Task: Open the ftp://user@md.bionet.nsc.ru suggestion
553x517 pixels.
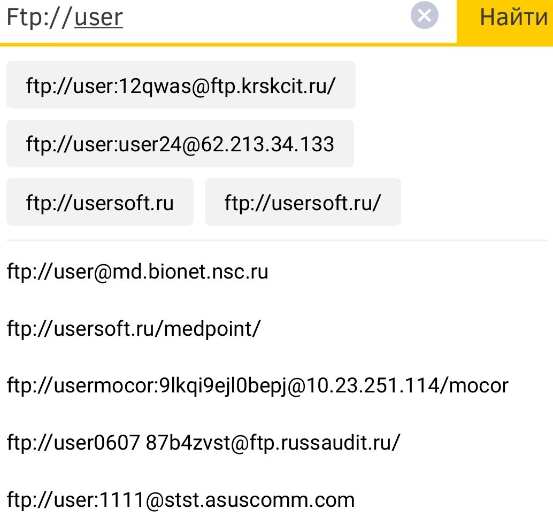Action: tap(137, 272)
